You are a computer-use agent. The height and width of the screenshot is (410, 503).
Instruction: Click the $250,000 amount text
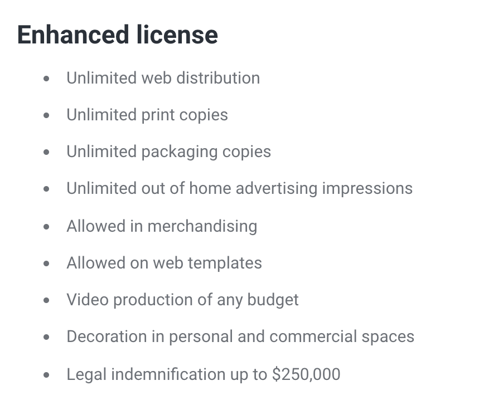pos(306,374)
